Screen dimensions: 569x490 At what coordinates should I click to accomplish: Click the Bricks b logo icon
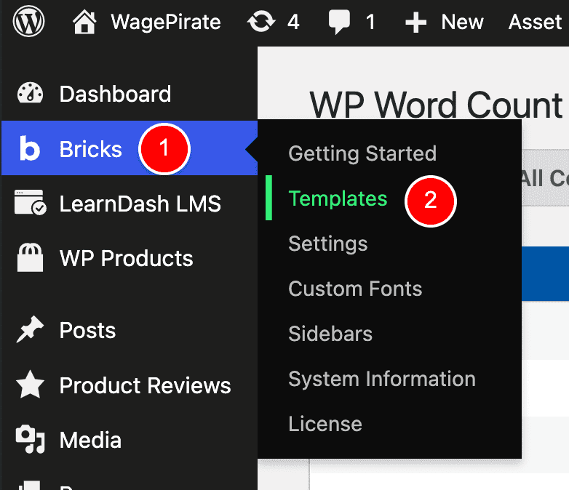(29, 148)
